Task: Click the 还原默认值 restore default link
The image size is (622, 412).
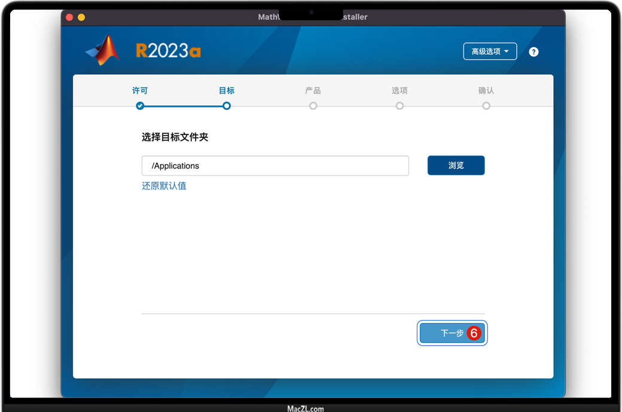Action: (164, 186)
